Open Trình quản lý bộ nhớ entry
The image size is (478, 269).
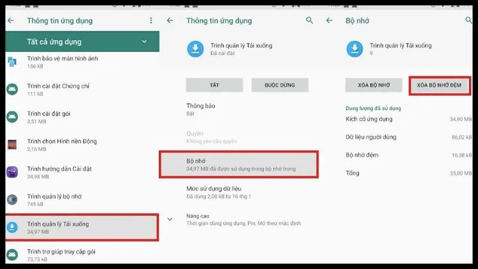[x=82, y=200]
